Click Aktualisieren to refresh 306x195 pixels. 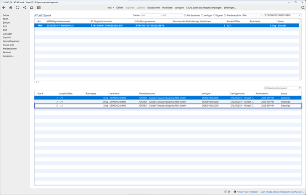tap(153, 8)
